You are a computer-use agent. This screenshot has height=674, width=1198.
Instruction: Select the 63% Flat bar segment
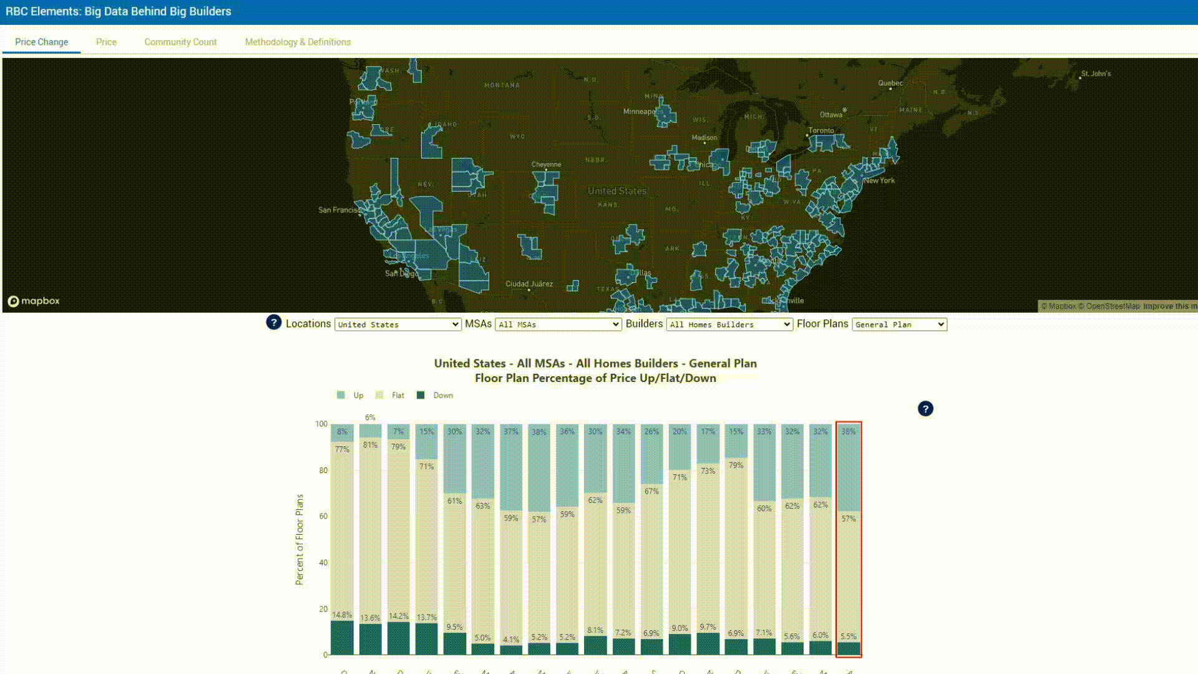tap(483, 571)
